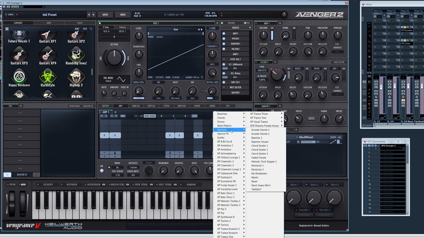The image size is (424, 238).
Task: Change the PAT.SPEED 1/16 value
Action: [117, 175]
